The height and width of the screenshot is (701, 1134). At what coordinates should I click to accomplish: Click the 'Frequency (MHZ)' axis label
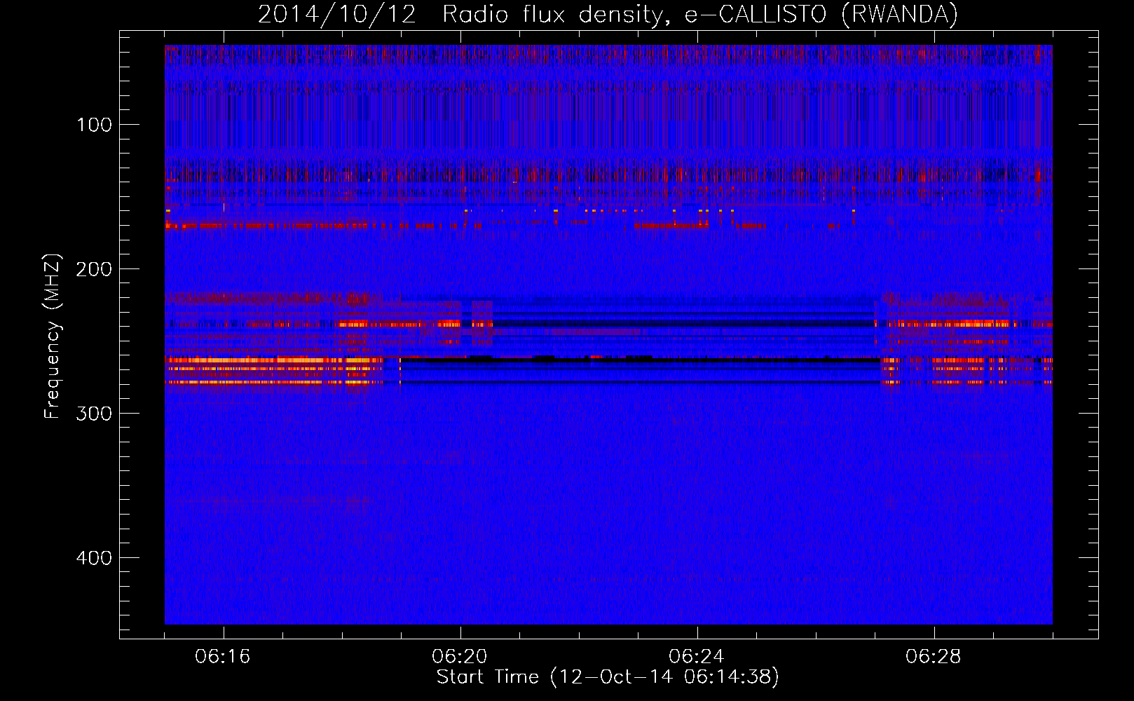tap(53, 336)
